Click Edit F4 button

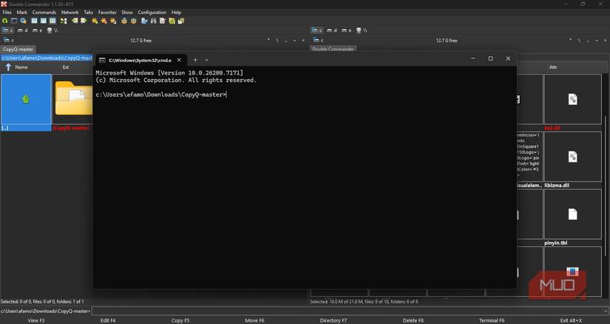(x=108, y=320)
